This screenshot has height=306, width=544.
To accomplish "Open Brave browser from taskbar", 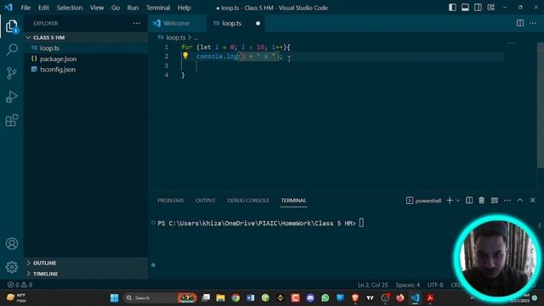I will click(x=355, y=297).
